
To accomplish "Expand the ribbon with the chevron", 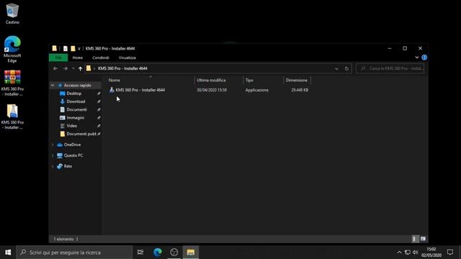I will tap(417, 58).
